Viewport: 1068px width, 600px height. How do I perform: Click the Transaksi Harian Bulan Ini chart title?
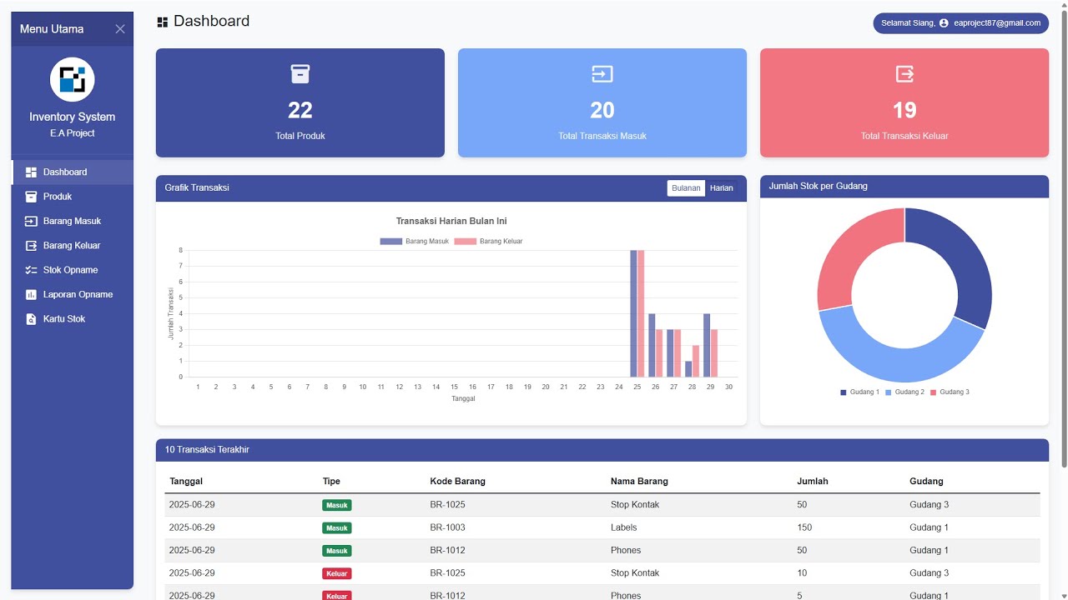(451, 222)
